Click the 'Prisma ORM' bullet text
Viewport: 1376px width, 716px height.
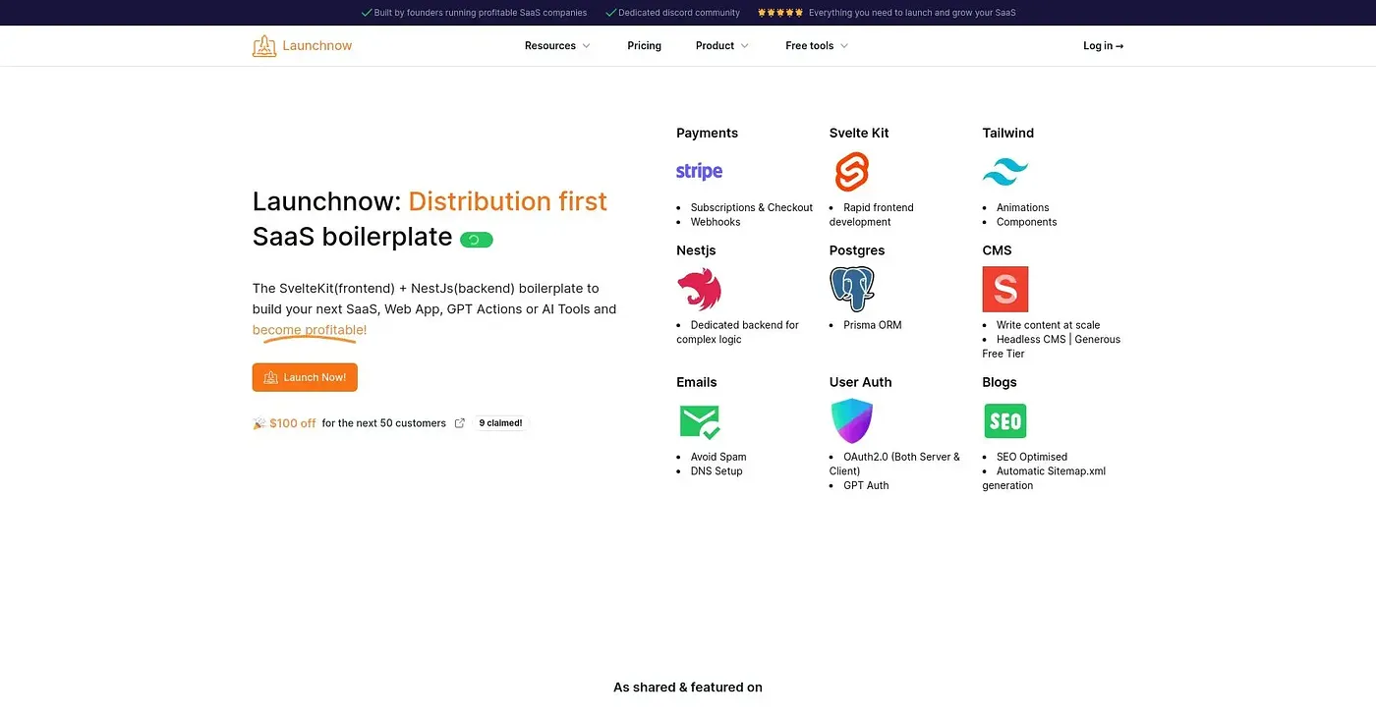873,325
